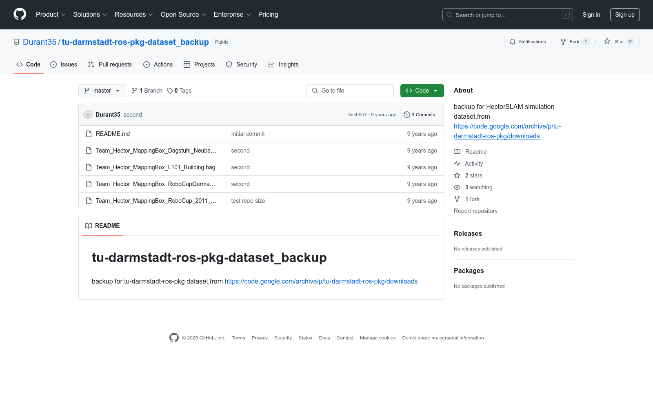Click the file icon next to README.md
653x408 pixels.
click(89, 134)
